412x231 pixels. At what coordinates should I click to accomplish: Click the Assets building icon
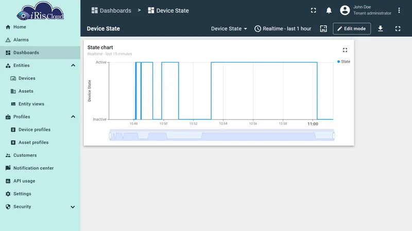click(13, 91)
